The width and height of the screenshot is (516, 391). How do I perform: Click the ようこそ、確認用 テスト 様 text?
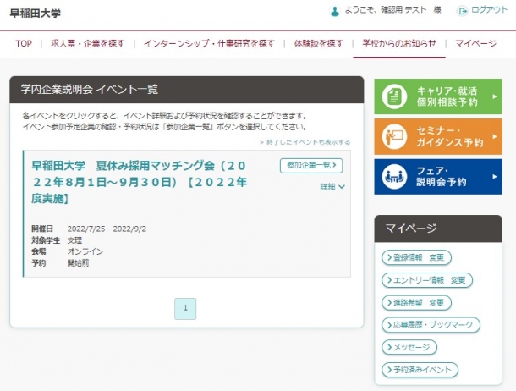(x=393, y=10)
